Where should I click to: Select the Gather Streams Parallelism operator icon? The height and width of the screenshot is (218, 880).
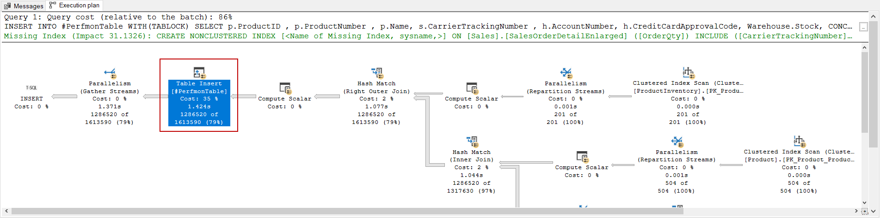pos(110,73)
